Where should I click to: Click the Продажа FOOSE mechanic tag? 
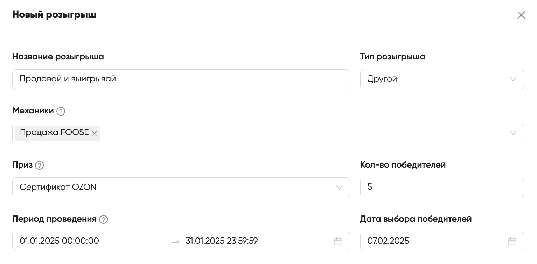click(54, 133)
